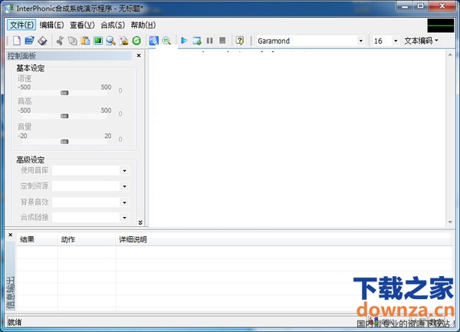The image size is (460, 332).
Task: Expand the font size 16 dropdown
Action: [x=396, y=41]
